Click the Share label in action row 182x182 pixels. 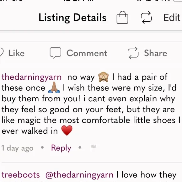pos(156,53)
